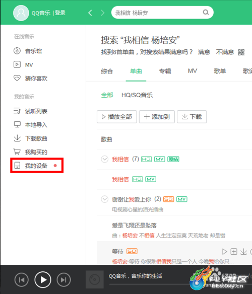Click the album cover thumbnail in player
Image resolution: width=252 pixels, height=294 pixels.
pos(95,279)
